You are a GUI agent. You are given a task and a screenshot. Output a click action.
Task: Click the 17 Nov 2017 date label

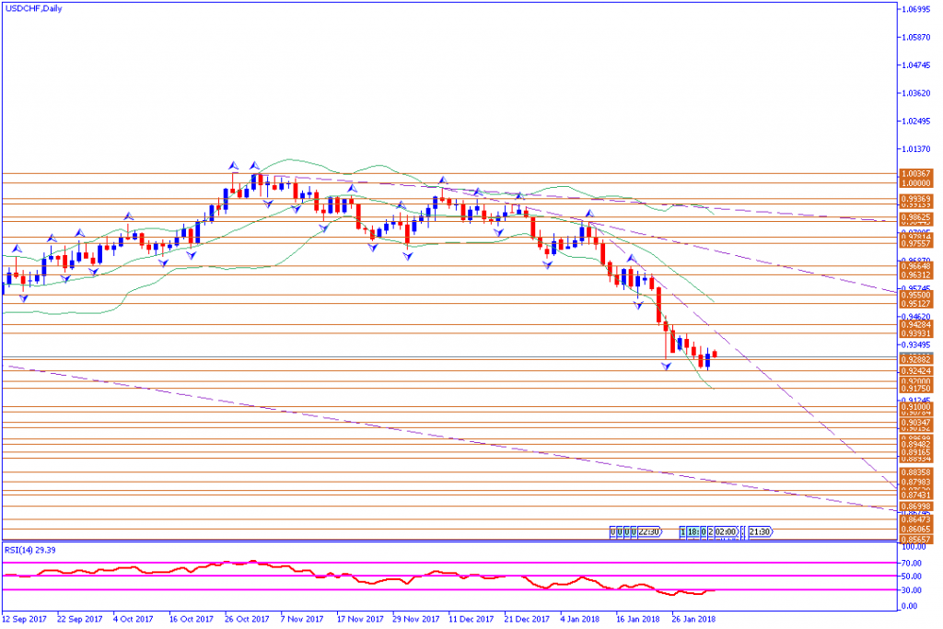coord(360,619)
